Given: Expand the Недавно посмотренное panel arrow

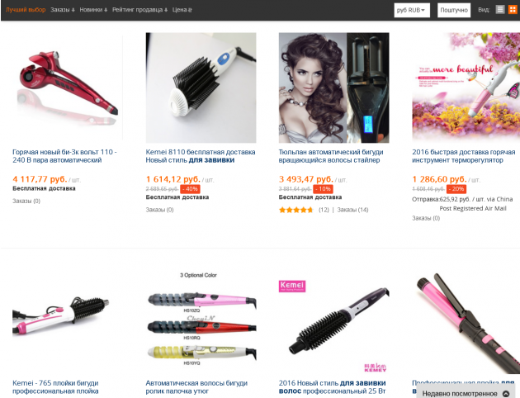Looking at the screenshot, I should [x=506, y=394].
